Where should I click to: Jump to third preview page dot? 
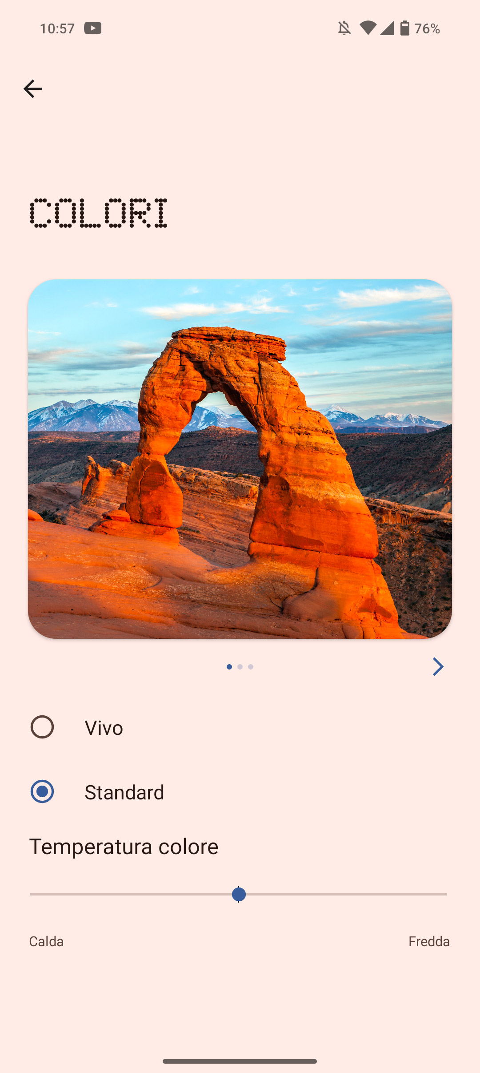point(251,667)
